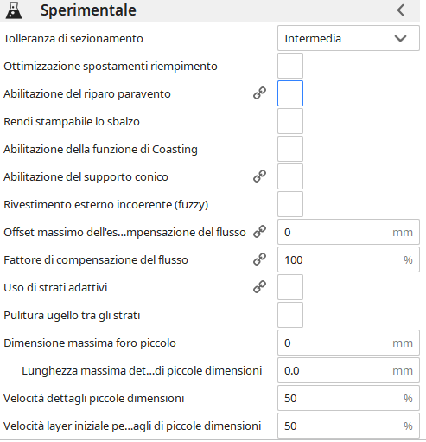
Task: Click link icon beside Uso di strati adattivi
Action: [x=259, y=287]
